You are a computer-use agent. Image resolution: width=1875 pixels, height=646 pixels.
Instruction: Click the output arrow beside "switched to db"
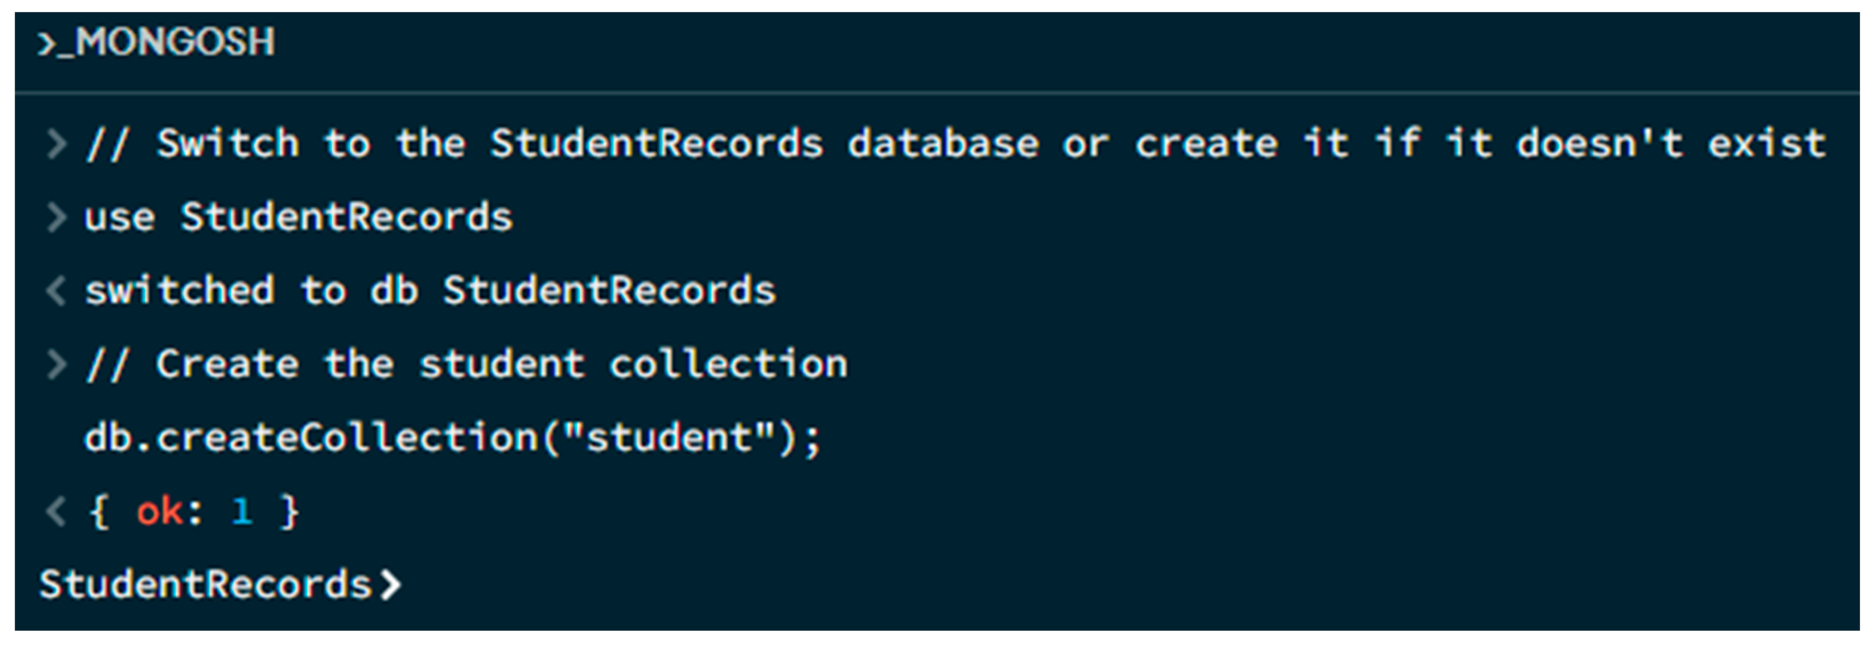56,291
